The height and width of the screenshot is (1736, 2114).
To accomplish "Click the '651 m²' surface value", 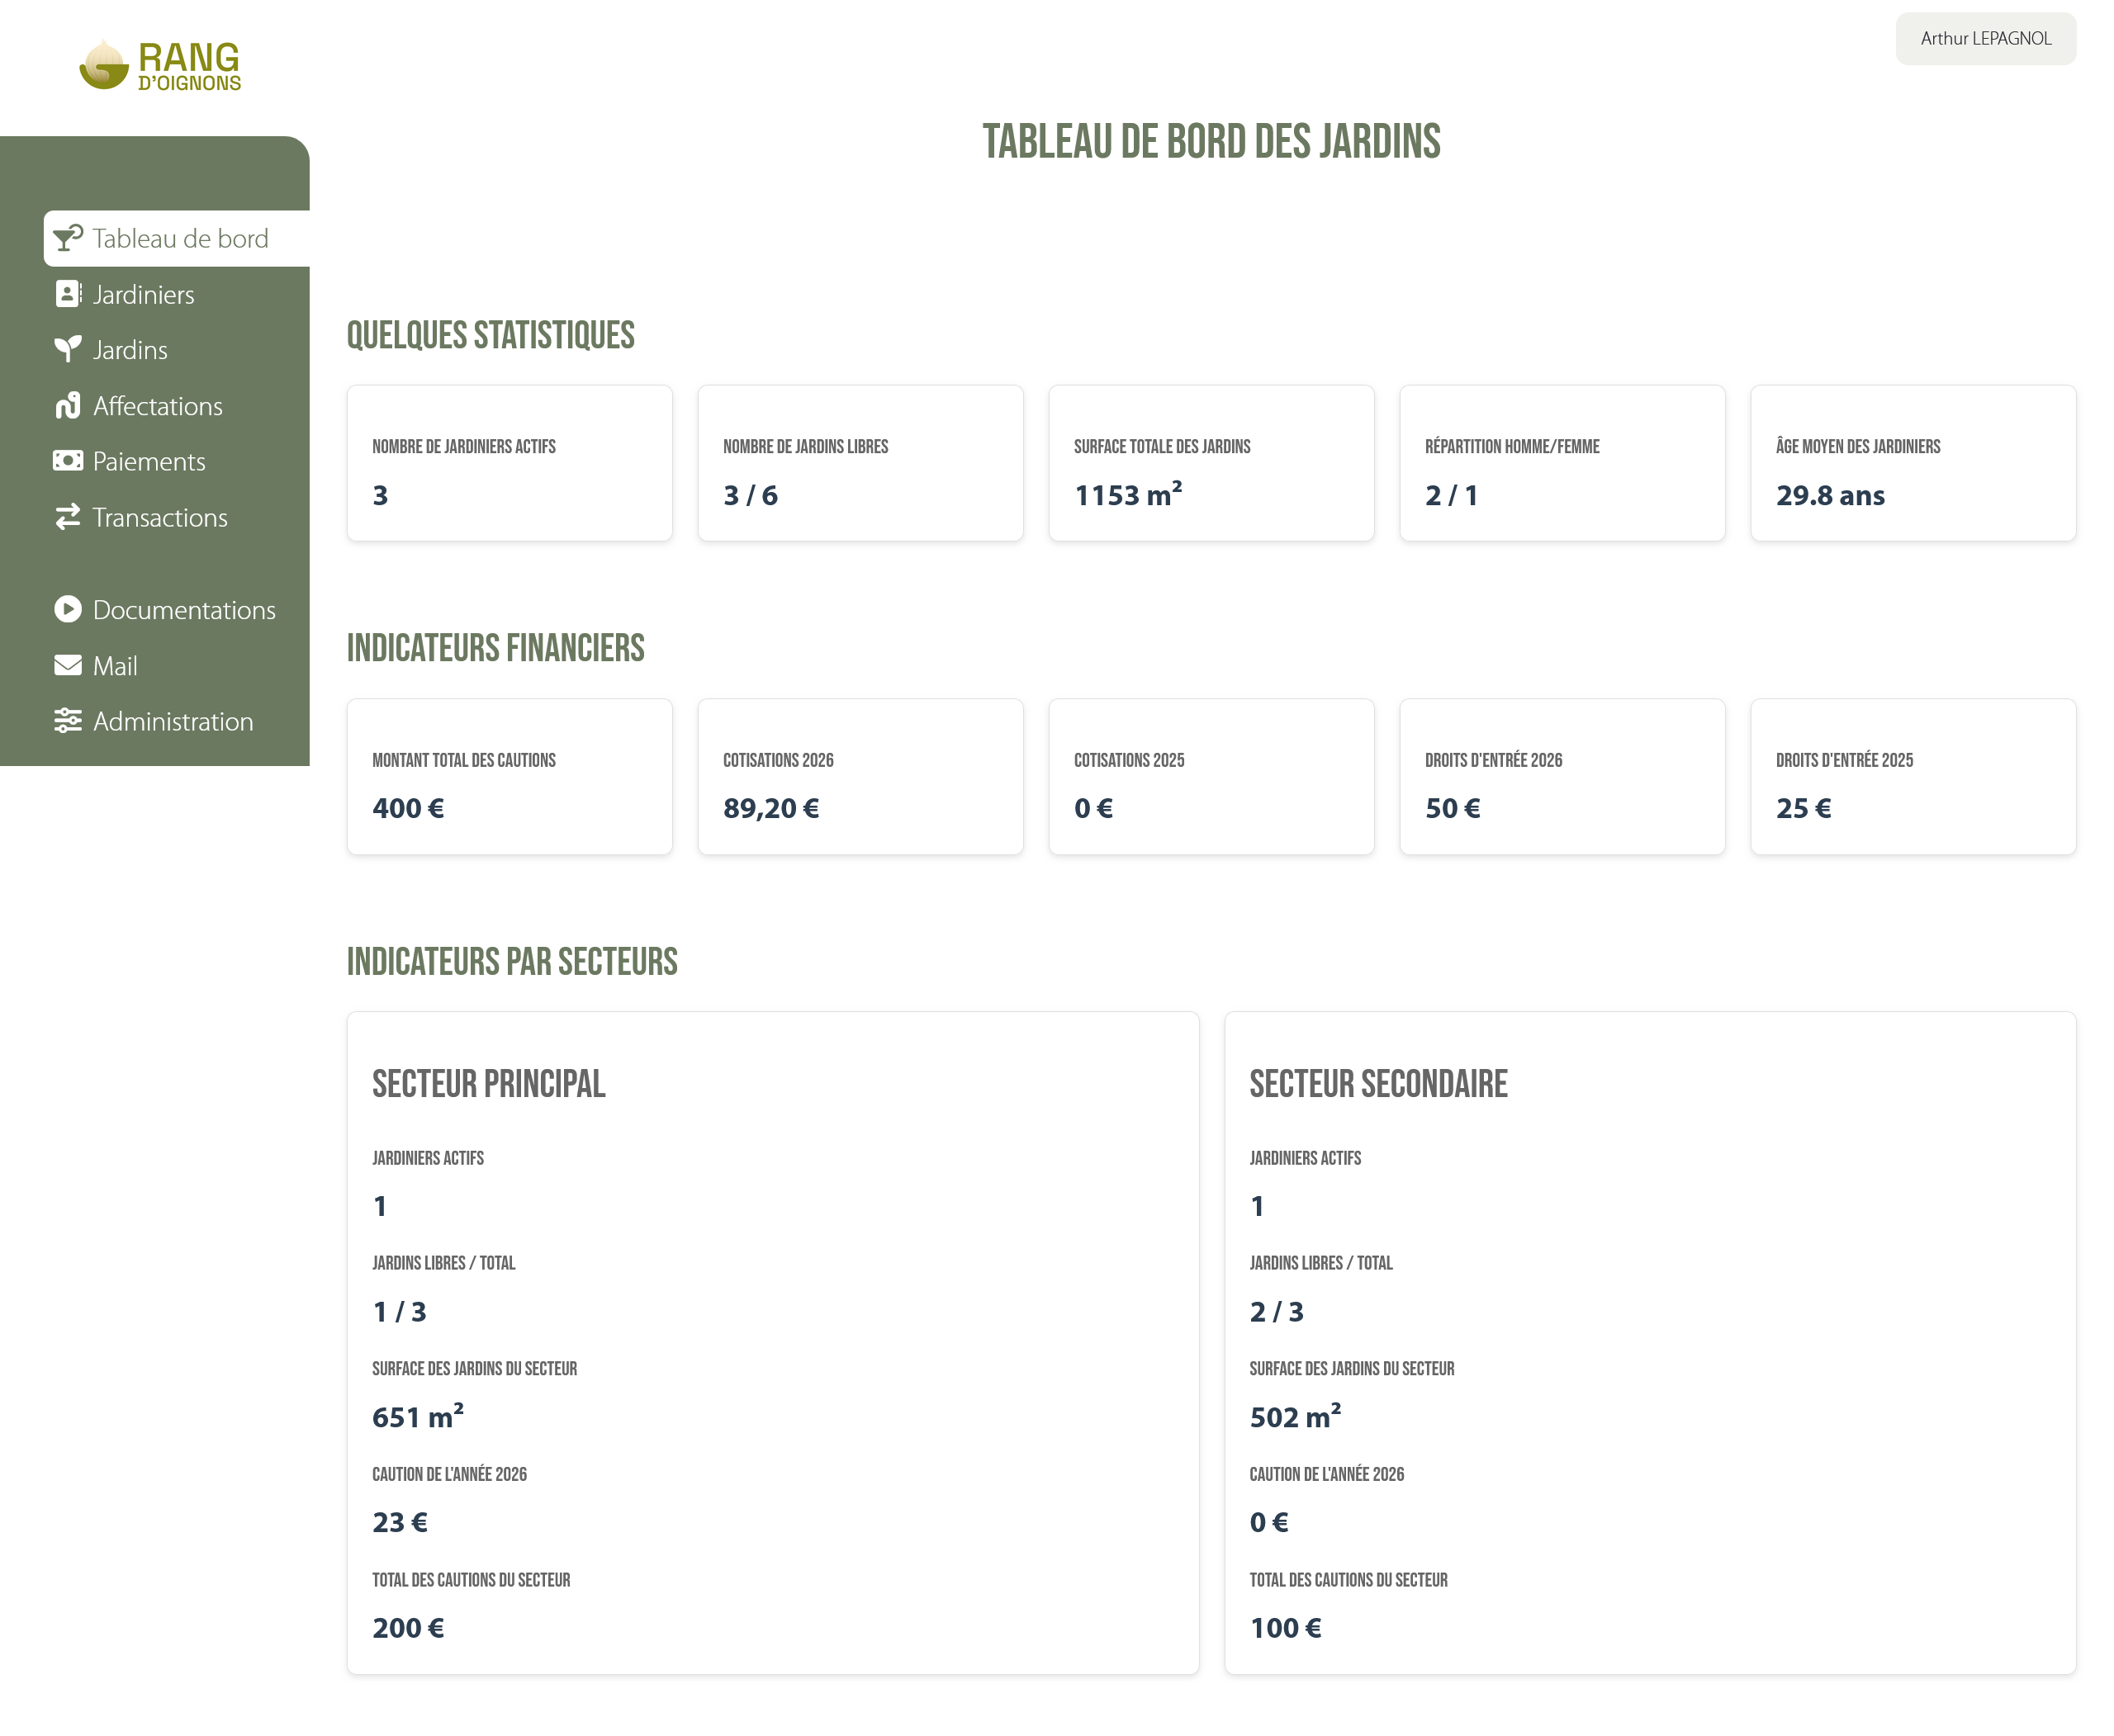I will point(418,1416).
